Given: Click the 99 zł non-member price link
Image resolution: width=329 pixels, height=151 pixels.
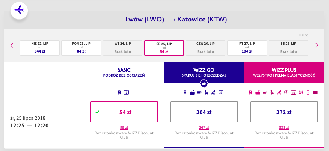Looking at the screenshot, I should click(x=124, y=127).
